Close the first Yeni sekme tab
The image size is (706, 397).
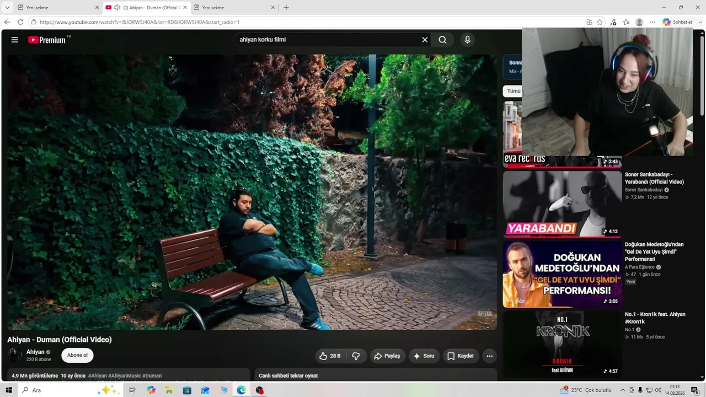(97, 8)
